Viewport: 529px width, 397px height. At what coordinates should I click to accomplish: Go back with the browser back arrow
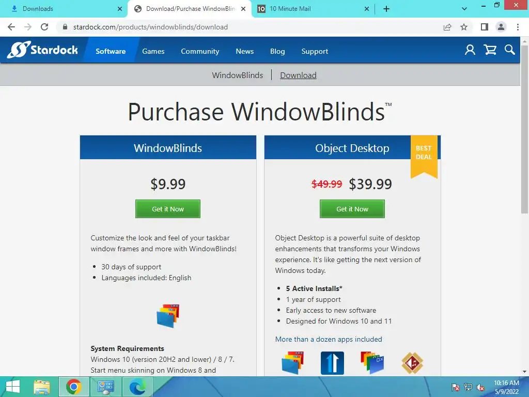(11, 27)
